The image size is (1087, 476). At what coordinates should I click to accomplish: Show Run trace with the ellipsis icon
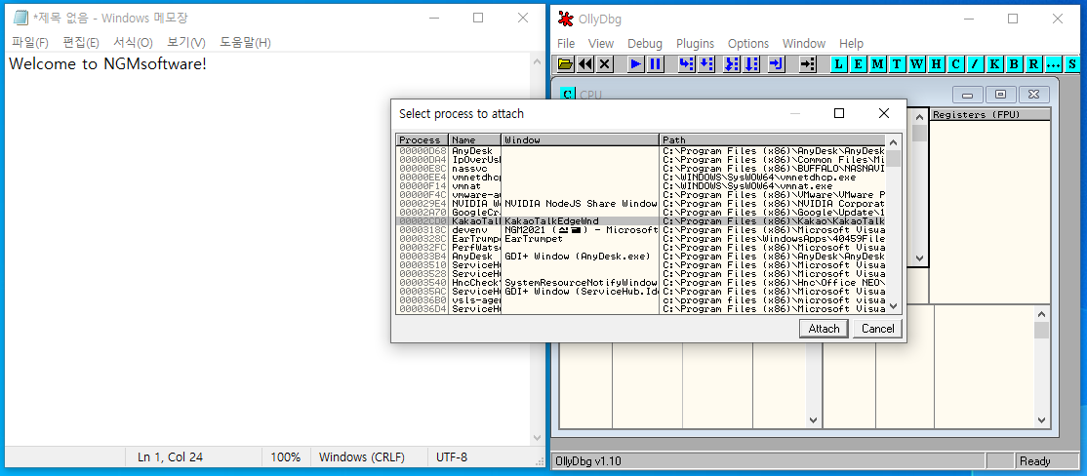click(1053, 64)
